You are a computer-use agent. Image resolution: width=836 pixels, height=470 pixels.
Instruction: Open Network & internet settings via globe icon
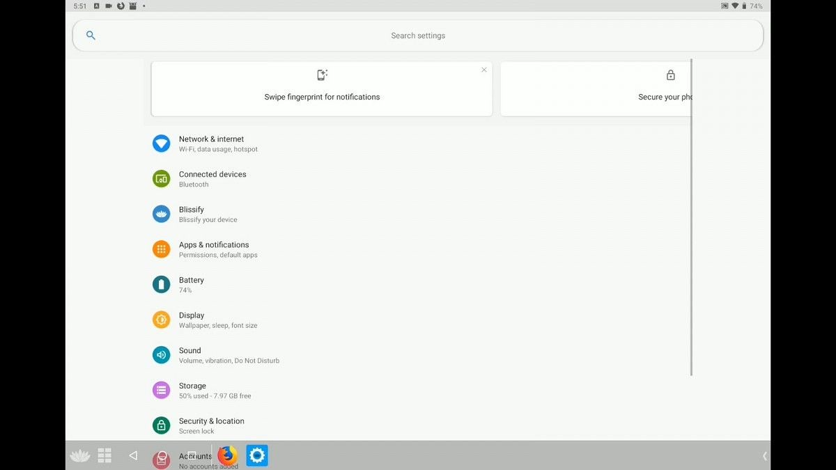click(x=161, y=143)
